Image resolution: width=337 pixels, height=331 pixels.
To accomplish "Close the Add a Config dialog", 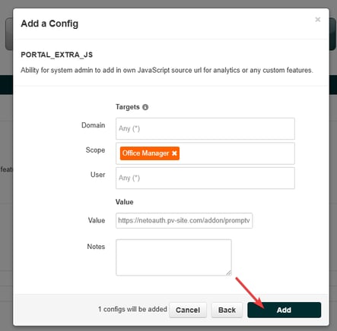I will coord(317,20).
